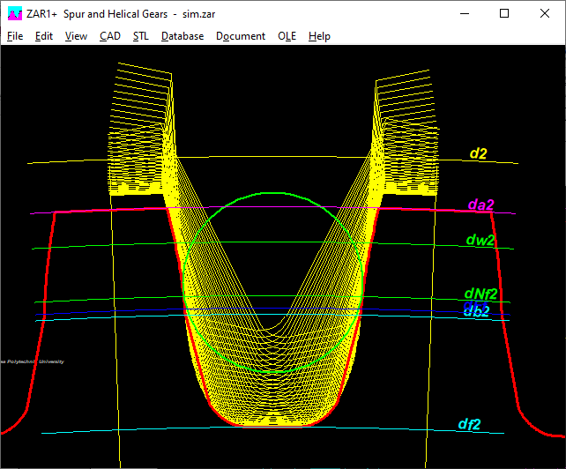Open the STL menu
This screenshot has height=469, width=566.
pyautogui.click(x=141, y=36)
